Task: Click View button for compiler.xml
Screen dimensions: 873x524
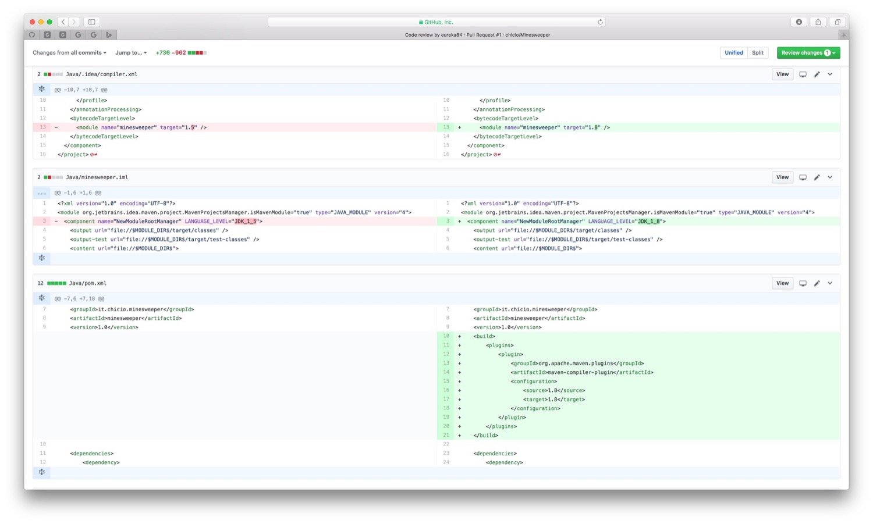Action: point(782,74)
